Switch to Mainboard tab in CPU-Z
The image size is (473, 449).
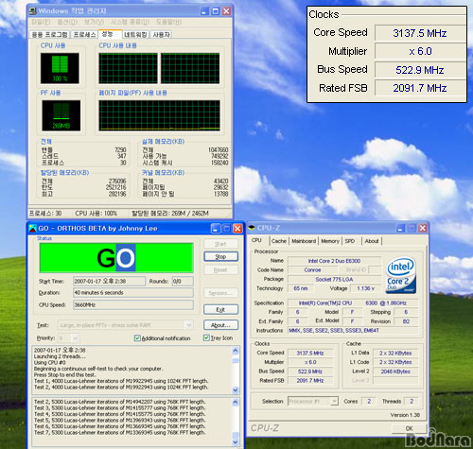click(304, 241)
